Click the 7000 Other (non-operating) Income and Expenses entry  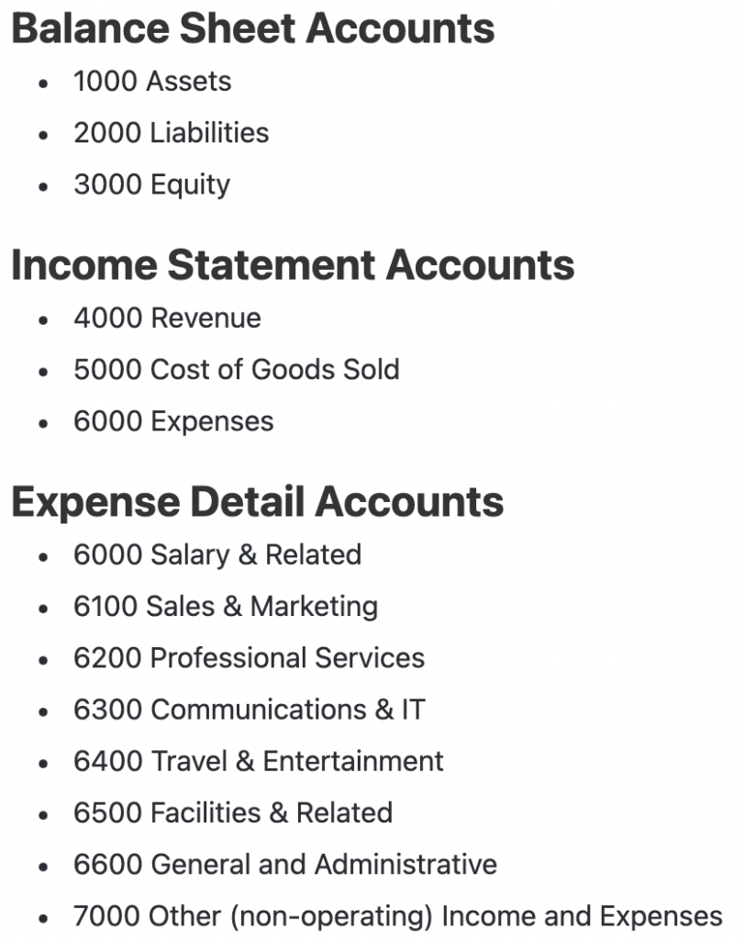[397, 916]
